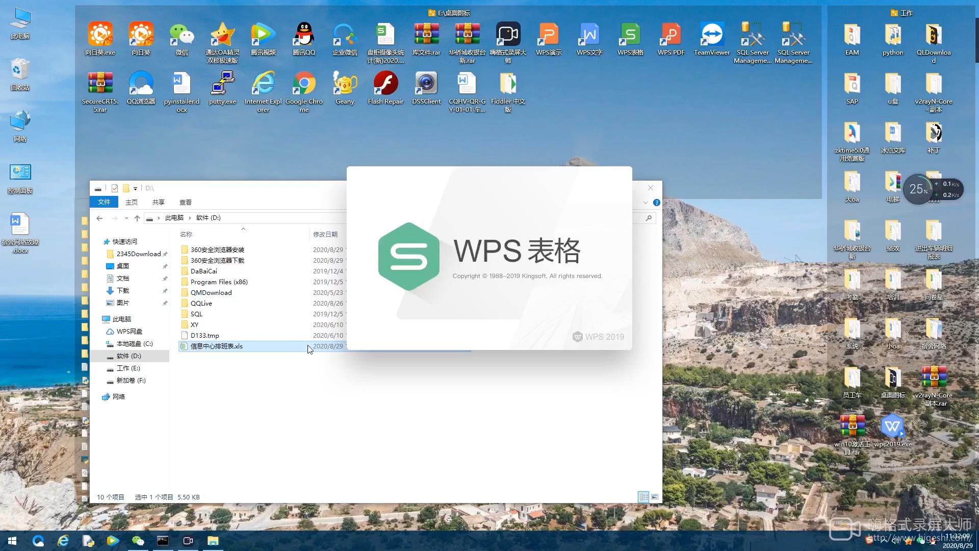
Task: Select the SecureCRT5.5.rar desktop file
Action: coord(100,93)
